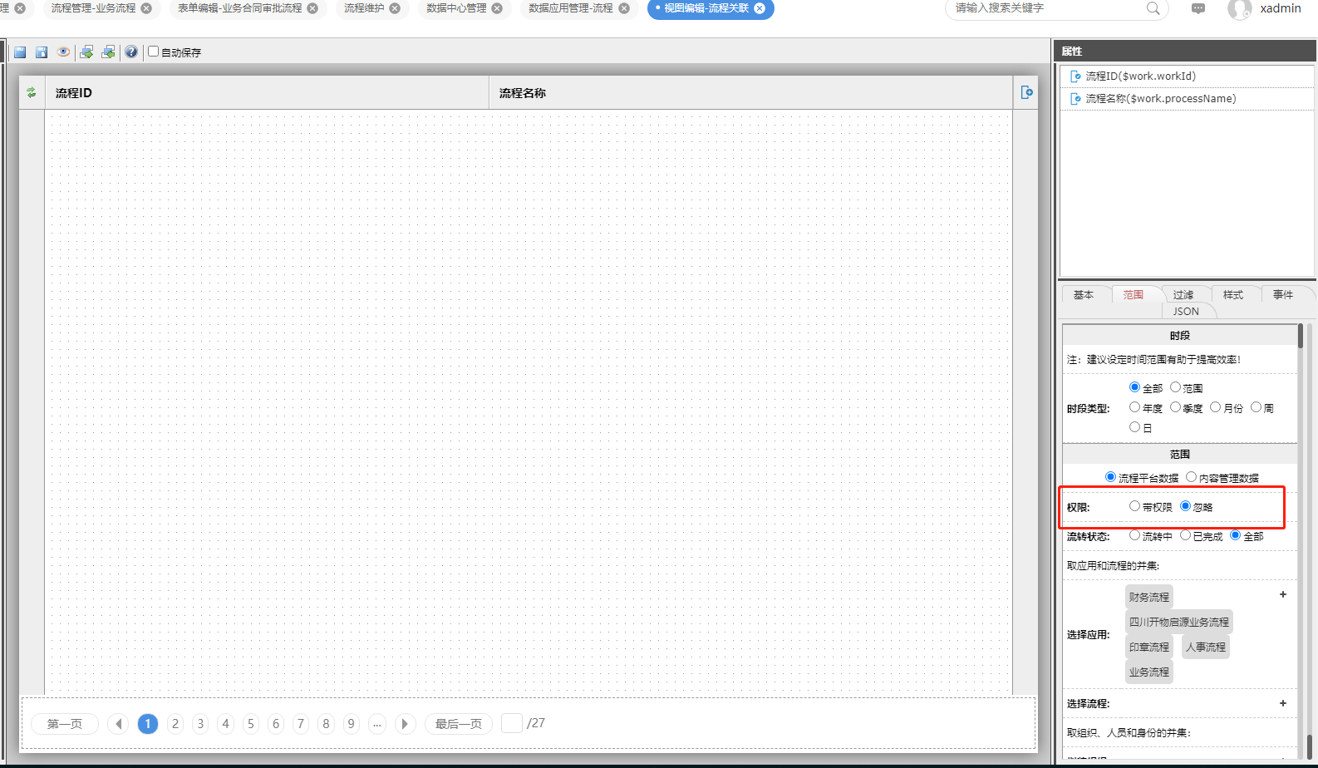
Task: Click the 最后一页 button
Action: [x=459, y=724]
